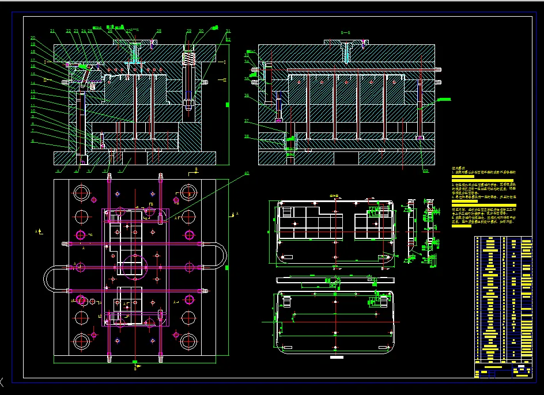544x395 pixels.
Task: Click part balloon number 38
Action: coord(247,136)
